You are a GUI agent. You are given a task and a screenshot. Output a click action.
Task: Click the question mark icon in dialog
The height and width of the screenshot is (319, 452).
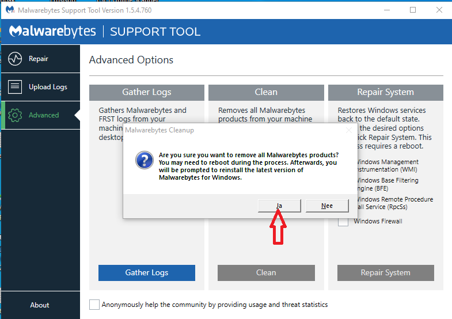tap(144, 160)
